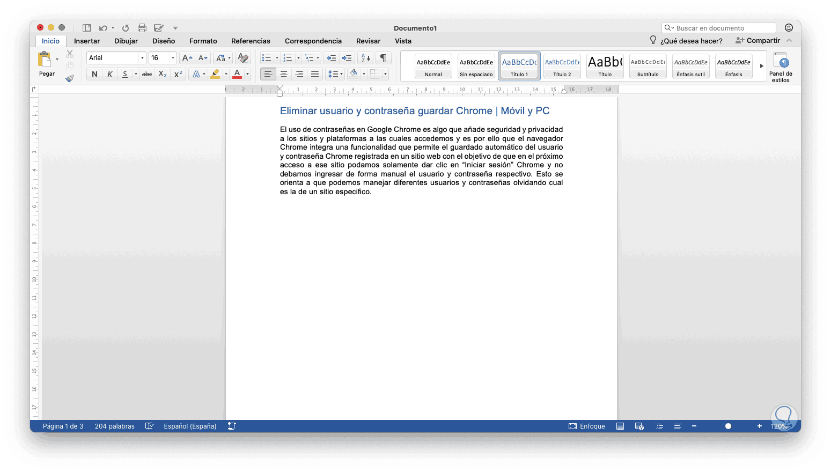831x472 pixels.
Task: Sort text with the A-Z icon
Action: tap(365, 58)
